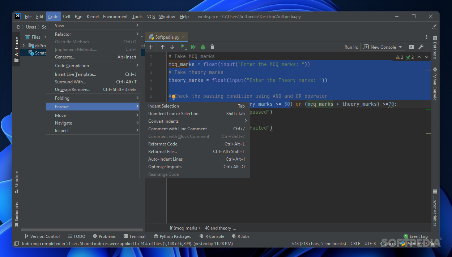The image size is (452, 257).
Task: Select Auto-Indent Lines
Action: click(x=194, y=159)
